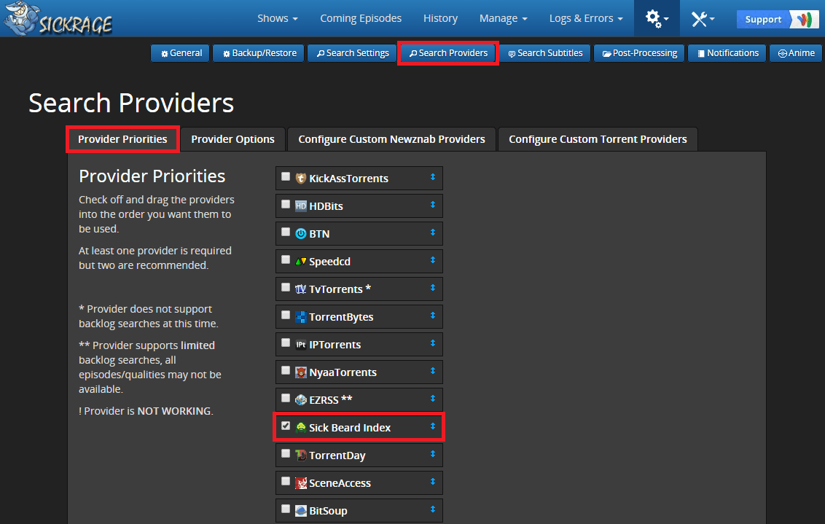Open Configure Custom Torrent Providers tab

598,139
